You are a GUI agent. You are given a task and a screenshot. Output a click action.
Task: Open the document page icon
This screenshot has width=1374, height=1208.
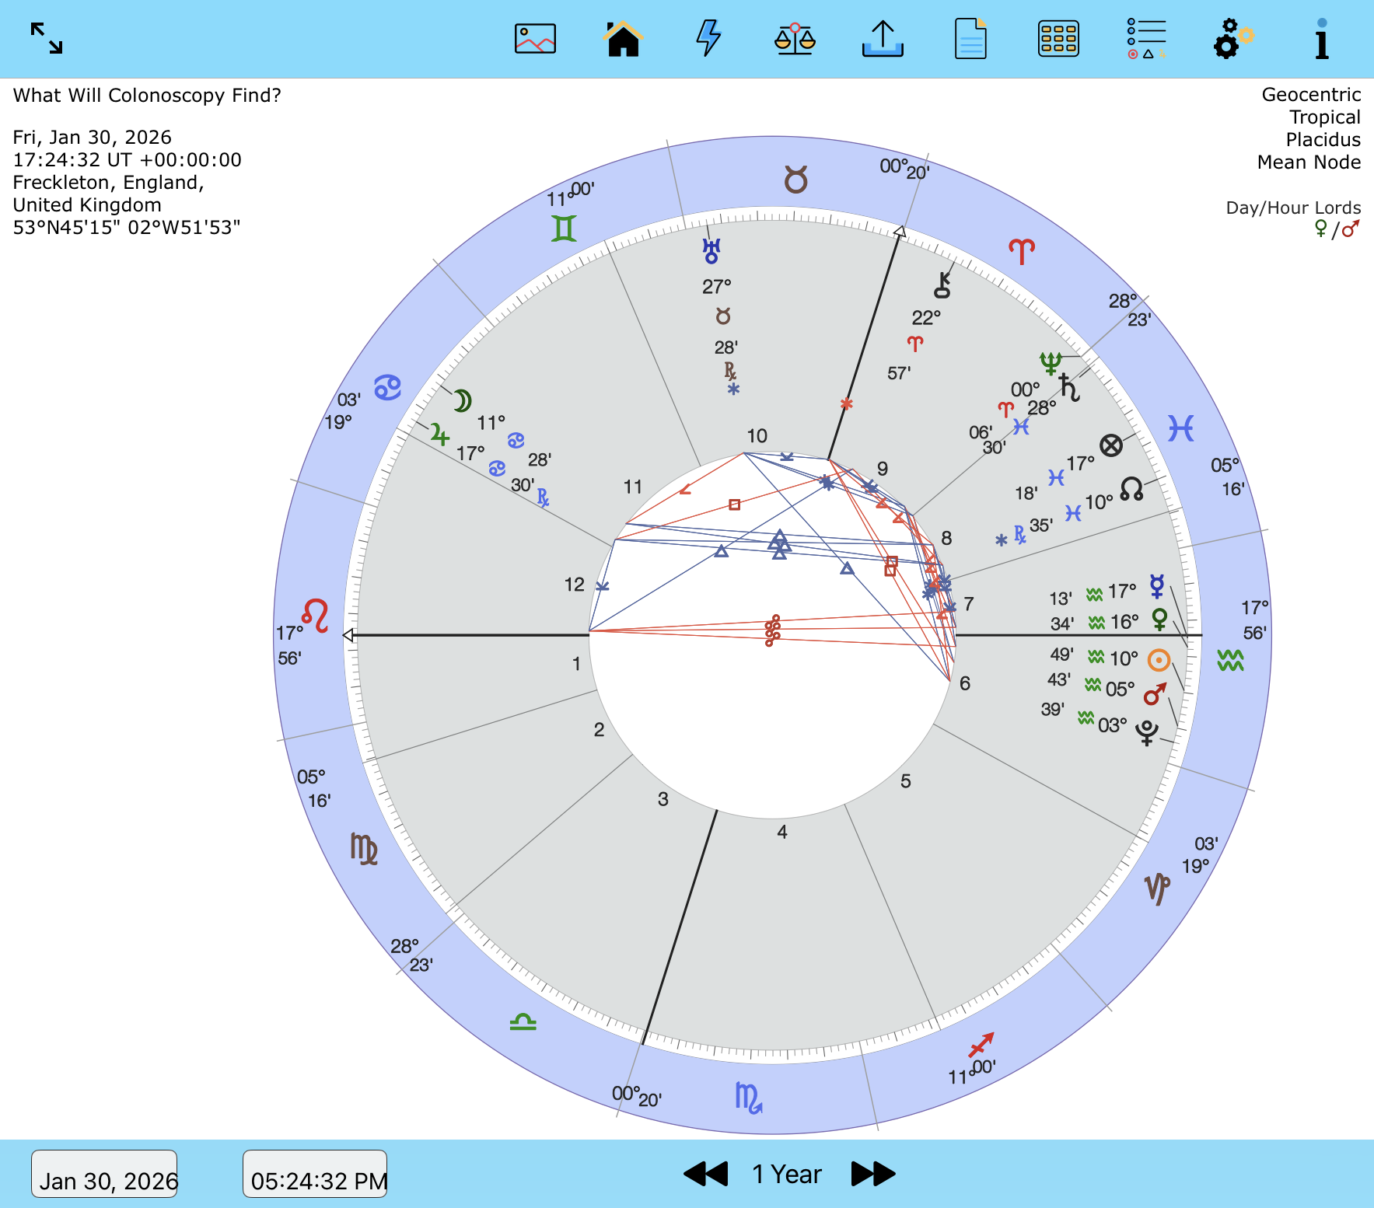pos(970,38)
